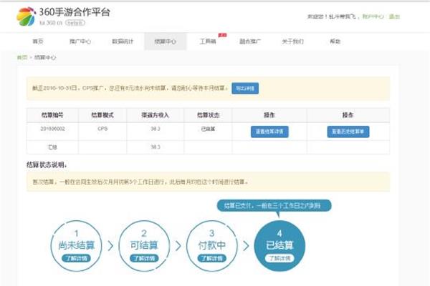Click the arrow between 尚未结算 and 可结算
Image resolution: width=430 pixels, height=286 pixels.
pyautogui.click(x=110, y=246)
